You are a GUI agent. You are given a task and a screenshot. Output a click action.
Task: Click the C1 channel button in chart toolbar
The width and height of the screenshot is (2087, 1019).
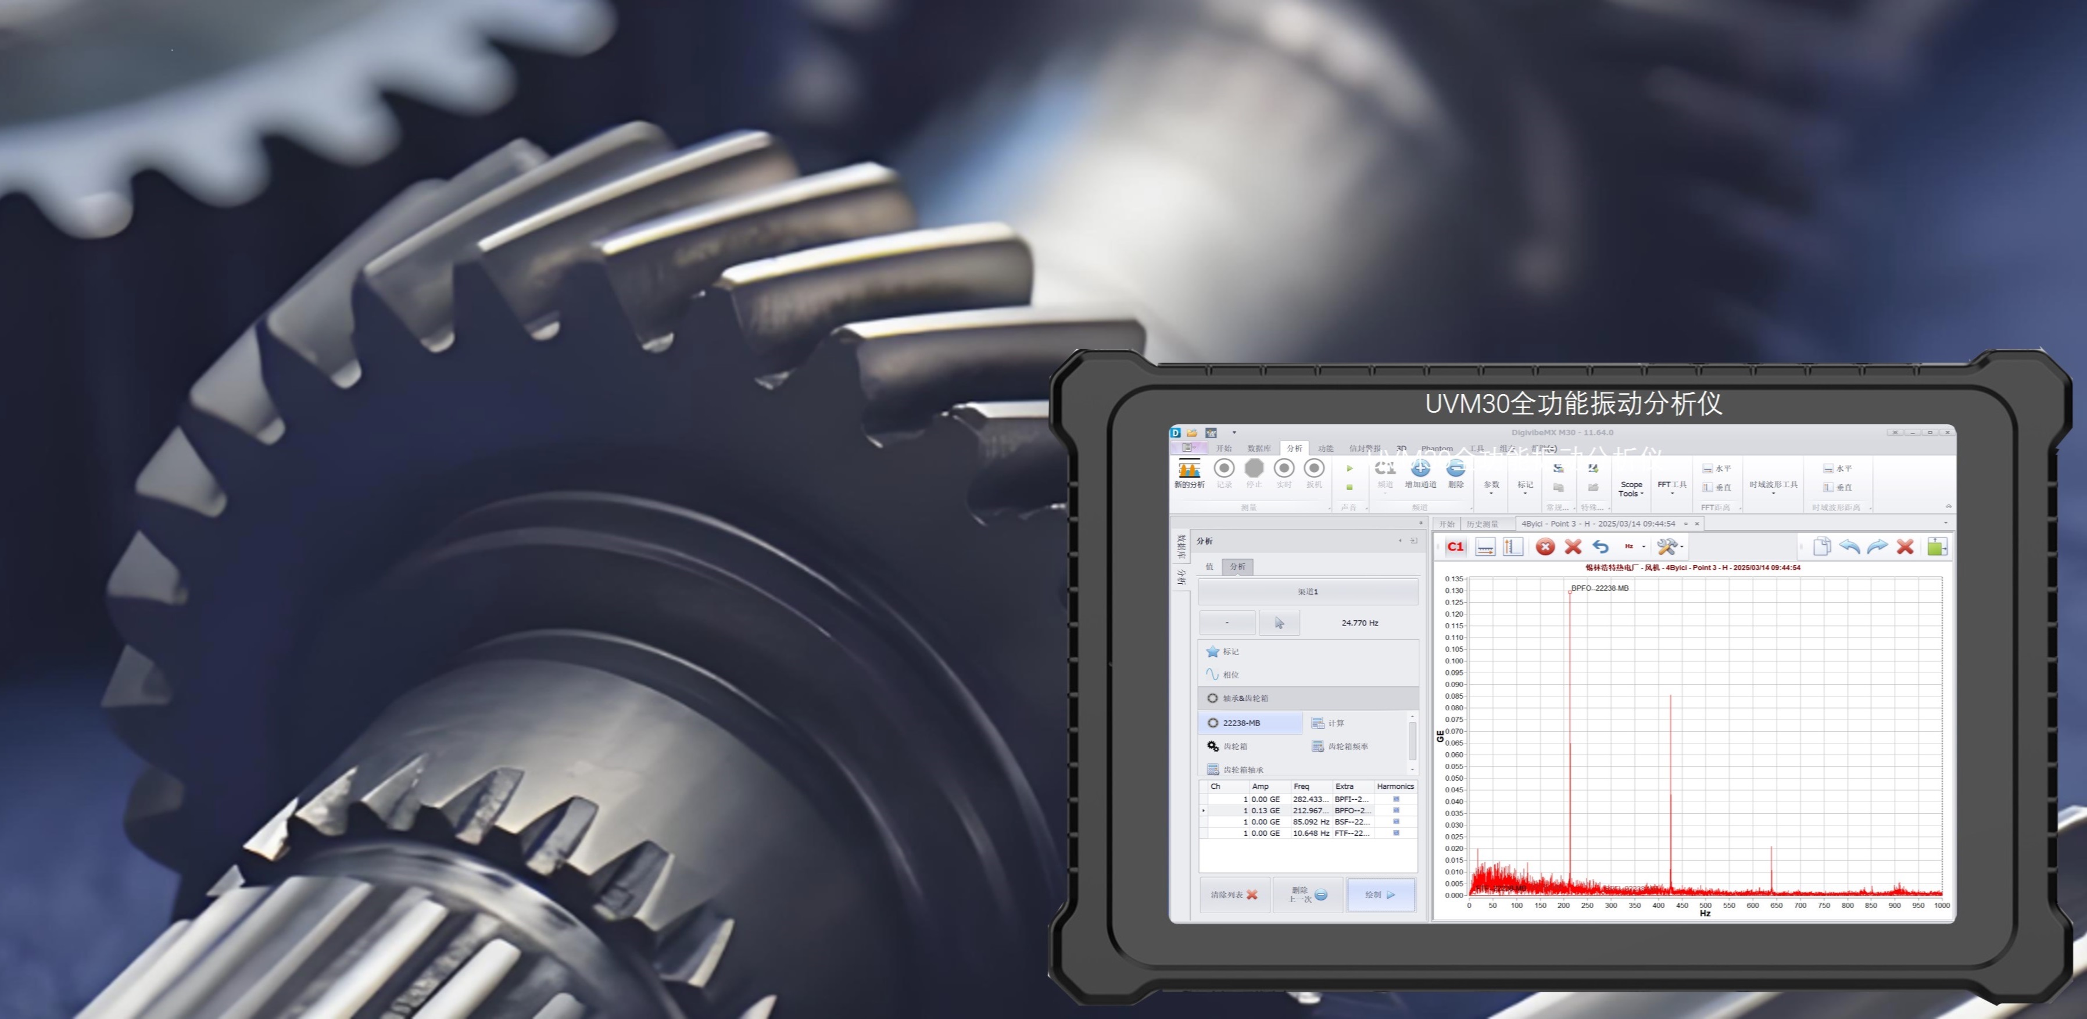(x=1455, y=547)
